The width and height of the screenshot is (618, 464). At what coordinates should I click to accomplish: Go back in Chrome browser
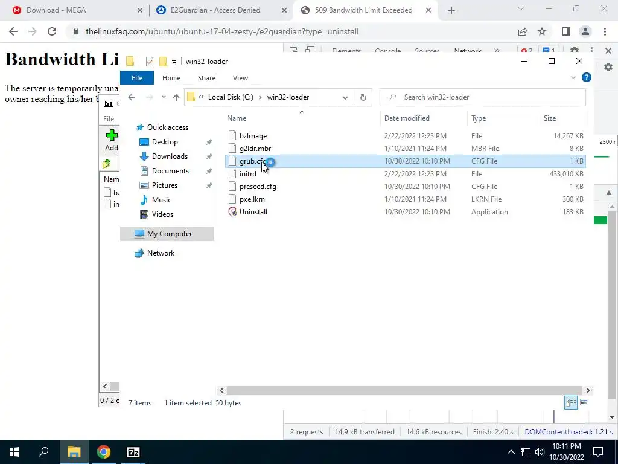click(x=13, y=31)
